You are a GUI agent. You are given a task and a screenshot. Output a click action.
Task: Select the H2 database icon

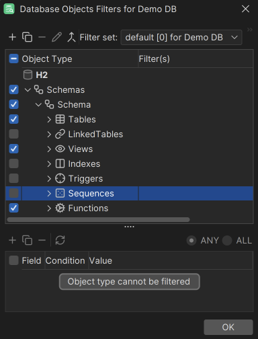coord(28,75)
